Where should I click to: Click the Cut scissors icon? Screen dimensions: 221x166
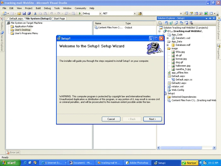tap(35, 13)
